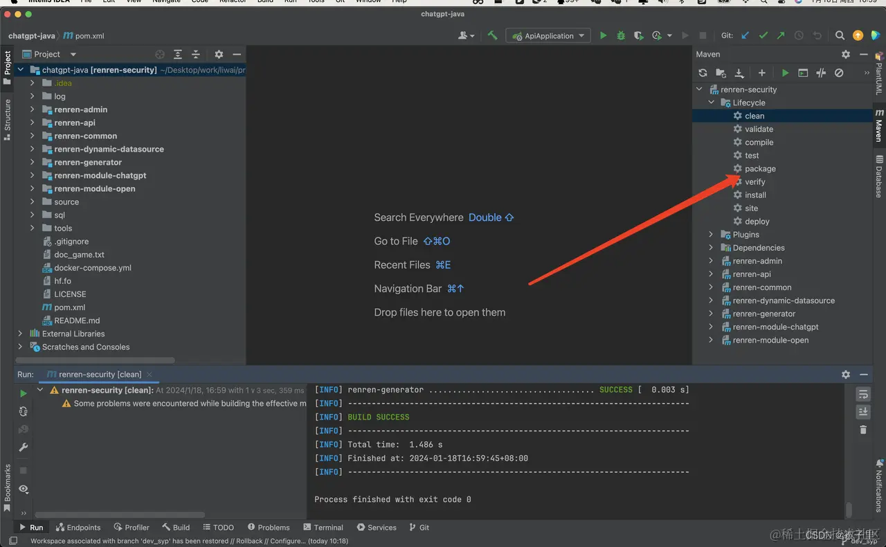
Task: Open the Endpoints tool tab
Action: click(78, 528)
